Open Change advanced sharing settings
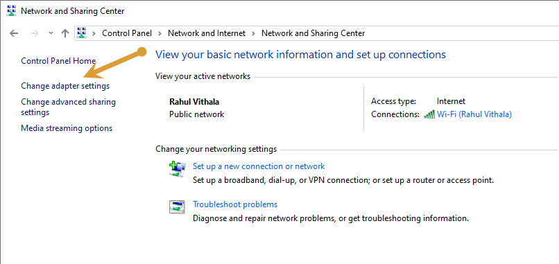559x264 pixels. click(x=69, y=107)
